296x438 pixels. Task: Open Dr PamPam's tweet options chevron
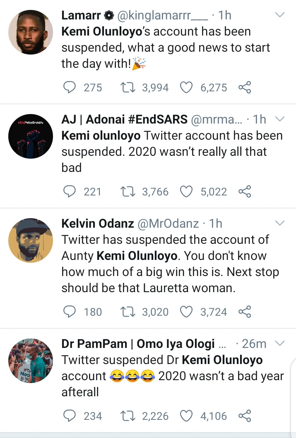click(x=280, y=343)
